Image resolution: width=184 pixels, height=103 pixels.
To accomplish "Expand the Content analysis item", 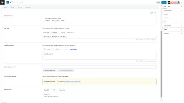I will [x=47, y=94].
